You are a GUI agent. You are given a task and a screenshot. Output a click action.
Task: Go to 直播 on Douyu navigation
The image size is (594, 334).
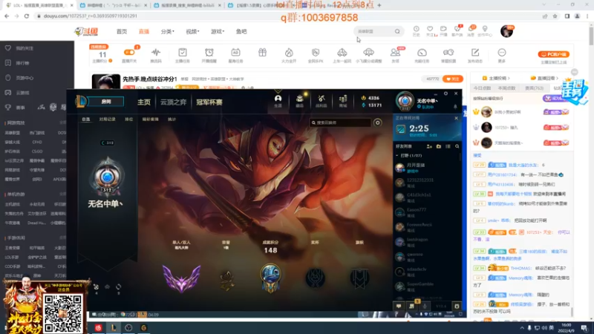[144, 31]
